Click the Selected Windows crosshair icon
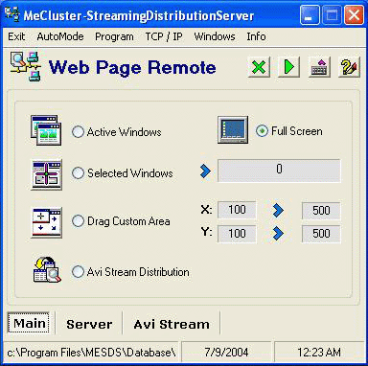The height and width of the screenshot is (366, 368). point(46,174)
